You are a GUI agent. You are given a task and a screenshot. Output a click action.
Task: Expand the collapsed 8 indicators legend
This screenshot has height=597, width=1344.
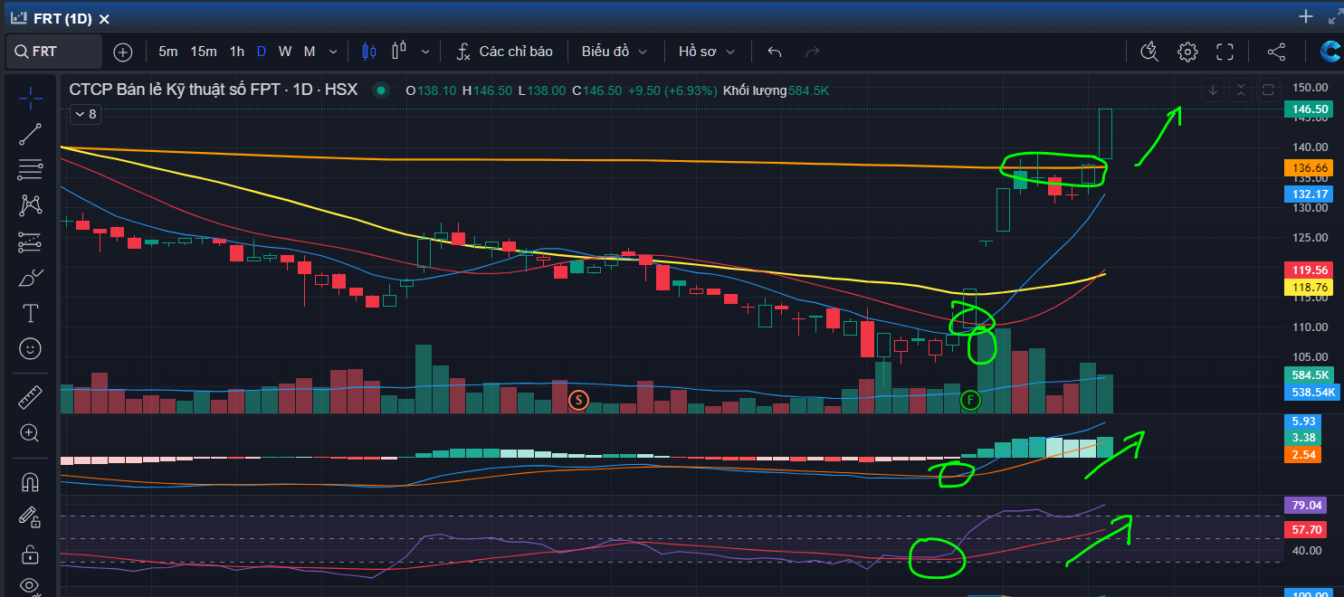click(x=85, y=114)
